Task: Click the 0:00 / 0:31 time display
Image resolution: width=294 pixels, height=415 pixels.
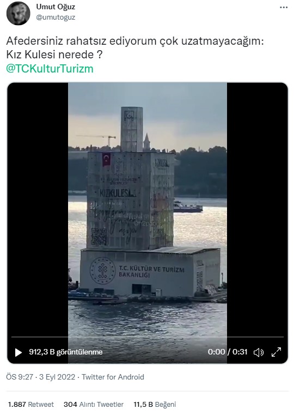Action: click(x=228, y=352)
